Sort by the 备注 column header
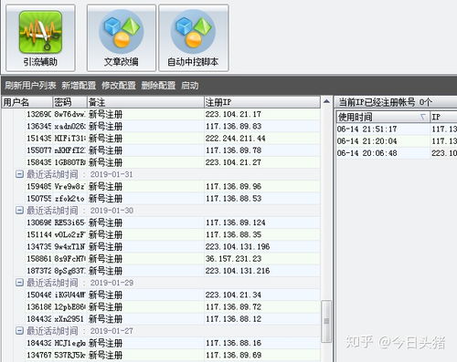Image resolution: width=457 pixels, height=362 pixels. [145, 102]
